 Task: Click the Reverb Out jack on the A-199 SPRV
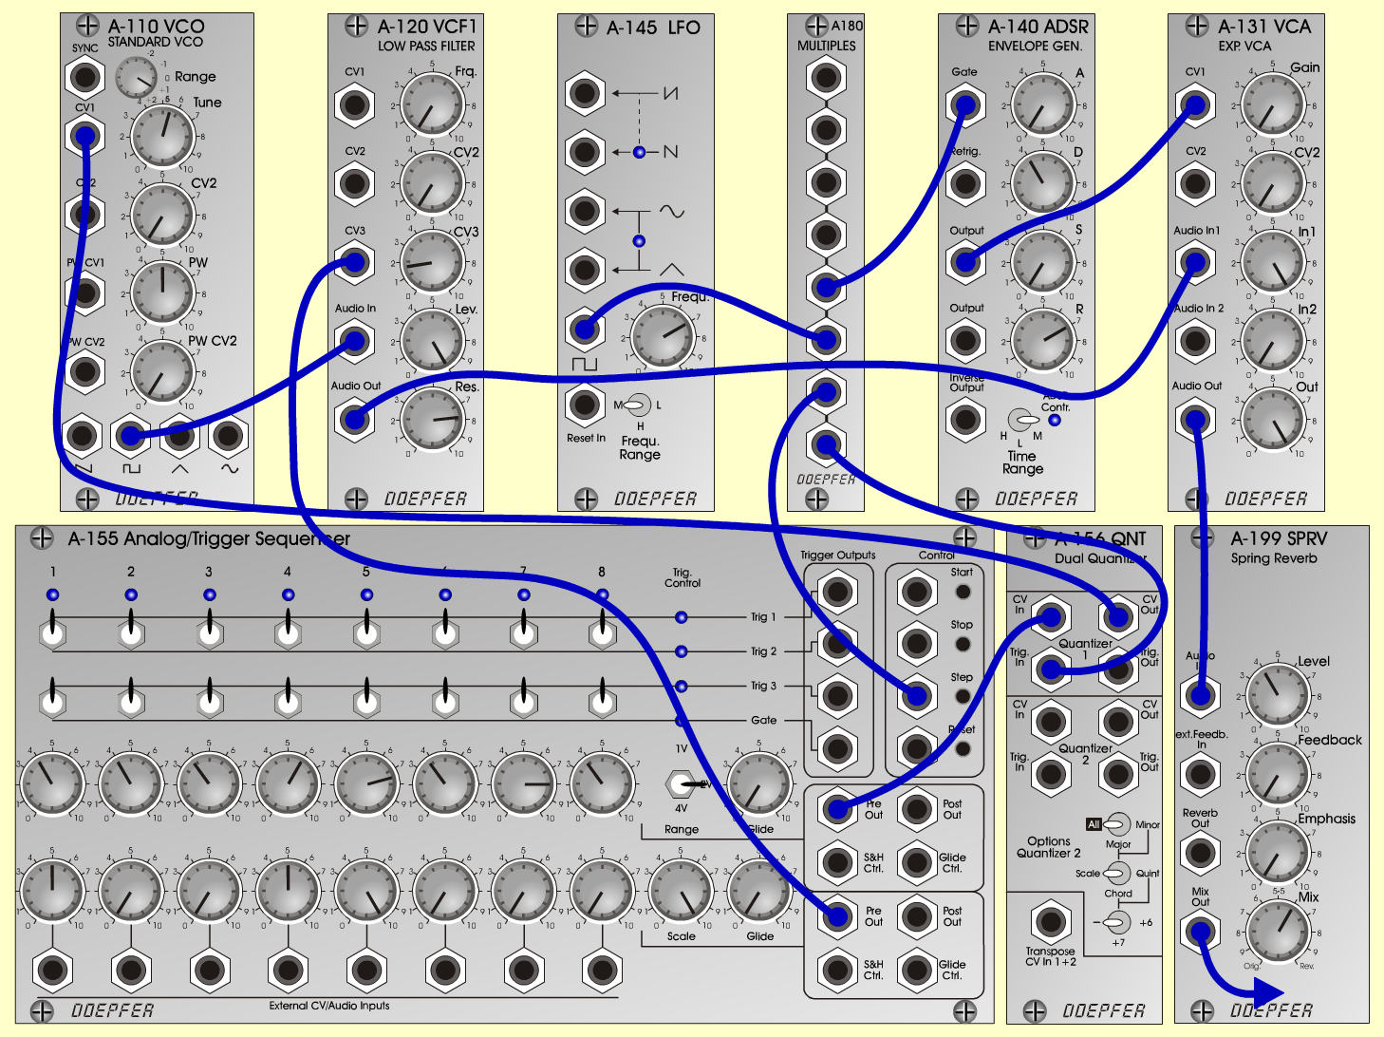[x=1200, y=852]
